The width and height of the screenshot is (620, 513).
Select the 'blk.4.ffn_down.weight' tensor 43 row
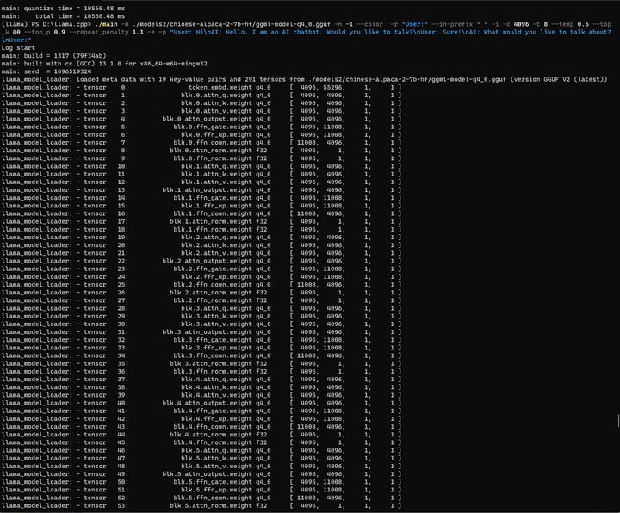tap(201, 427)
